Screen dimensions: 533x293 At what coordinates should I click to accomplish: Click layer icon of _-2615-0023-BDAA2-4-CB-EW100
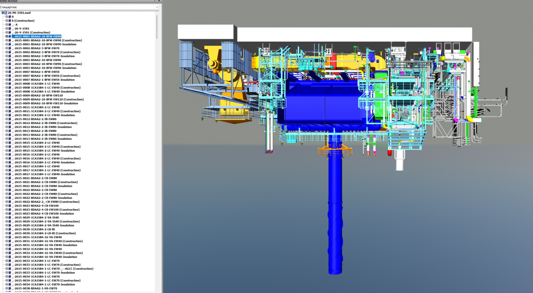tap(10, 206)
